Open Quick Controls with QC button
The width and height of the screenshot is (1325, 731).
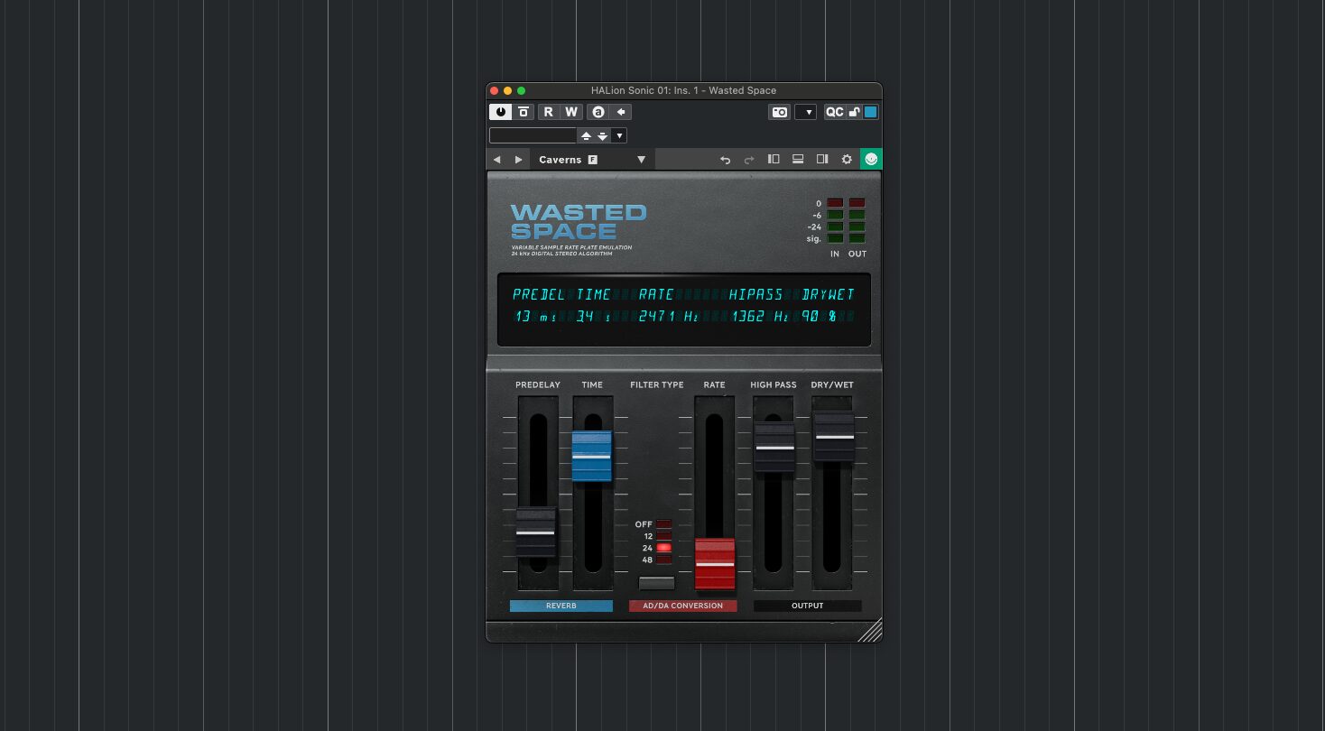pos(835,112)
